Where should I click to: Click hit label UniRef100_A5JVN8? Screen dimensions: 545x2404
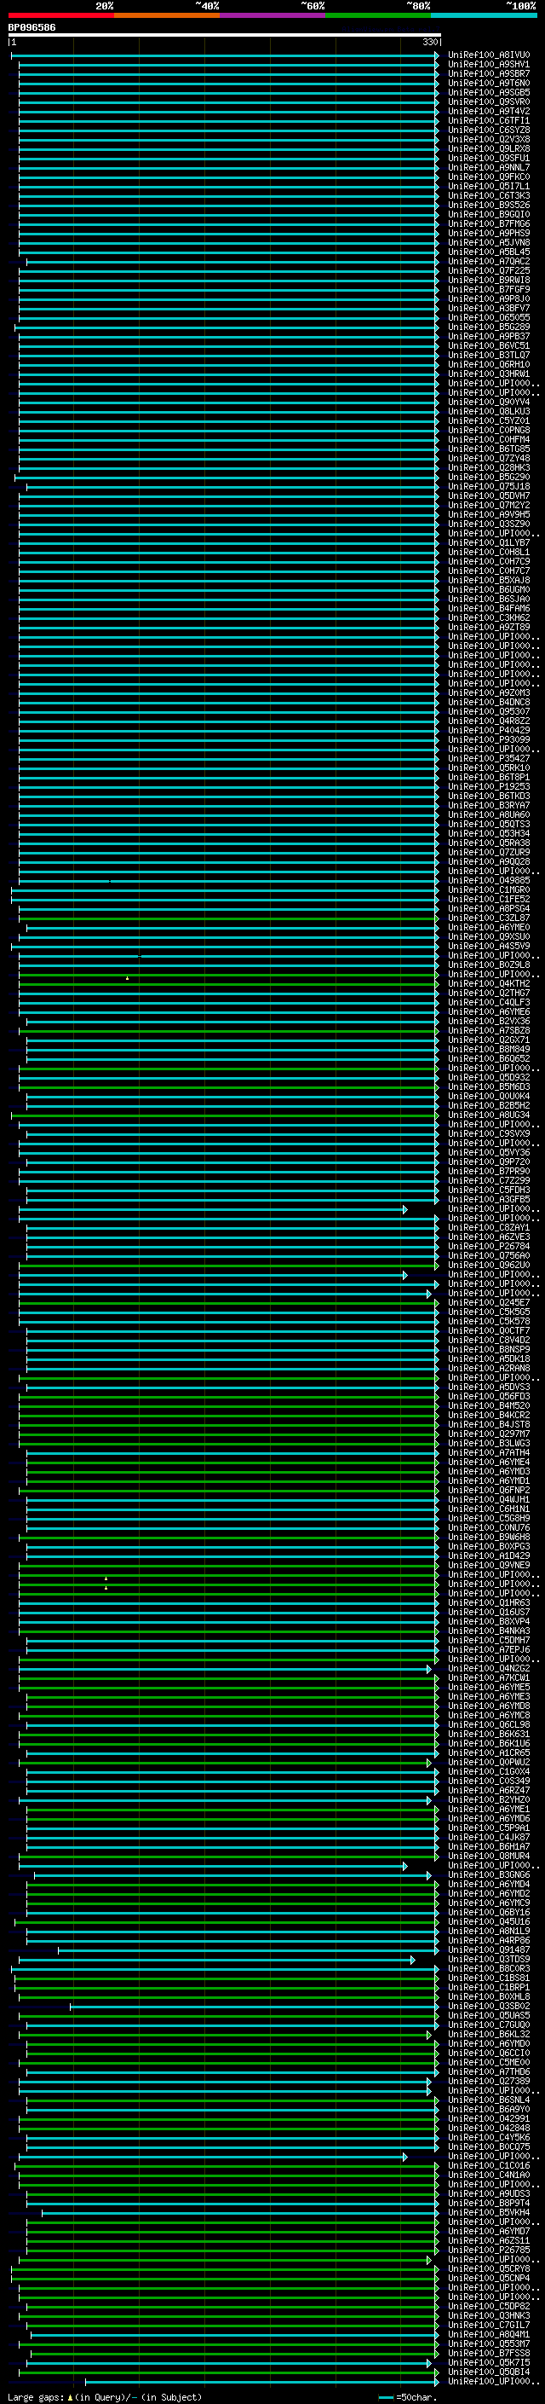coord(489,243)
